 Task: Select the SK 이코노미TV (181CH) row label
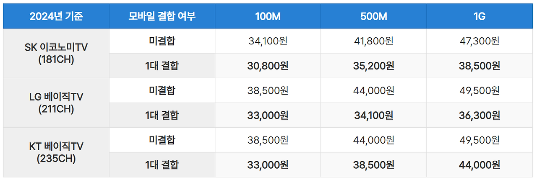(x=56, y=53)
